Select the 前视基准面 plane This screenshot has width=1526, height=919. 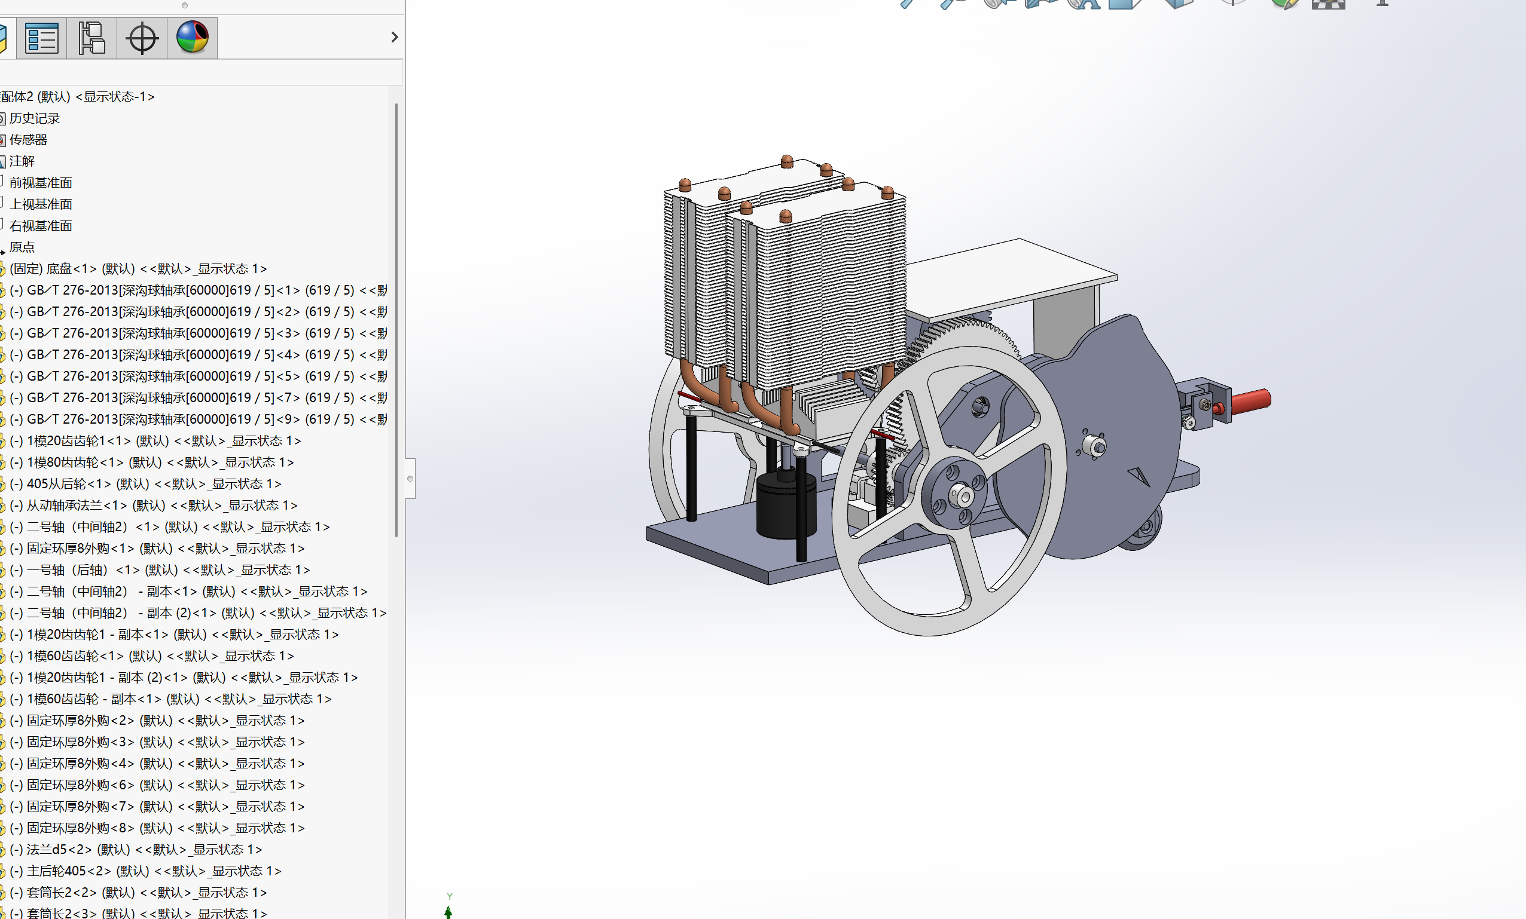pyautogui.click(x=41, y=183)
